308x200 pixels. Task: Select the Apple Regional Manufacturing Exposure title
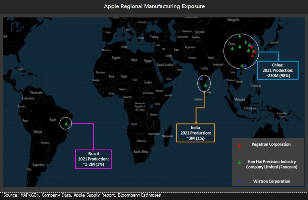coord(155,6)
